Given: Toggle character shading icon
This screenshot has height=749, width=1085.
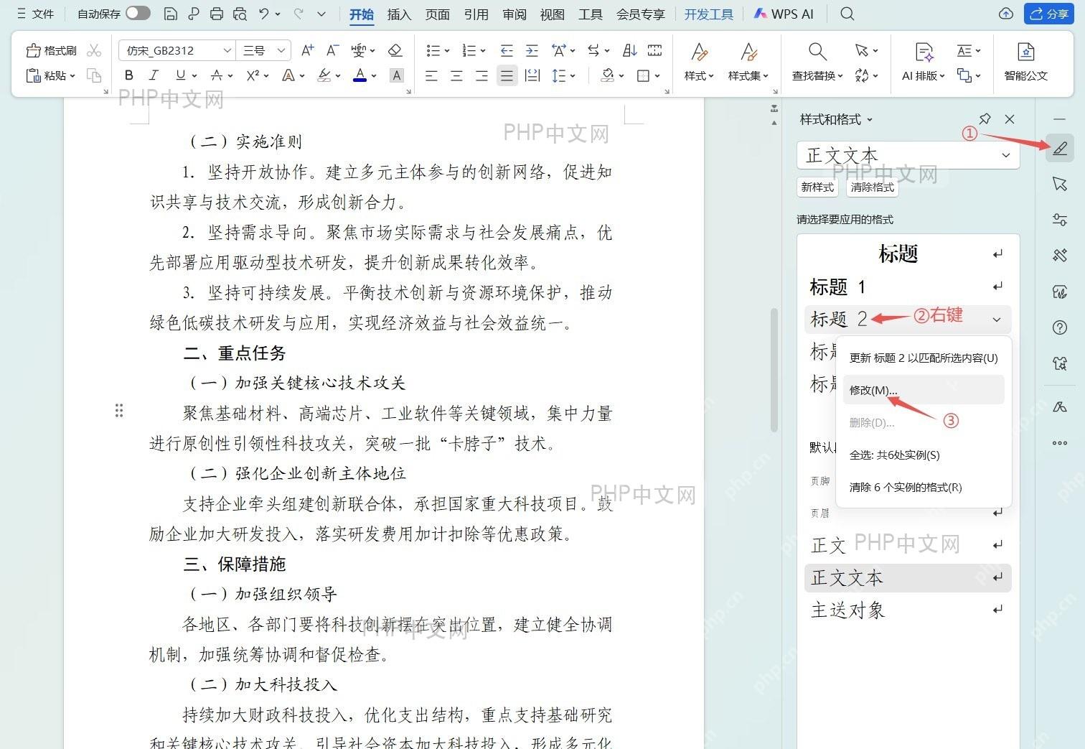Looking at the screenshot, I should pos(396,75).
